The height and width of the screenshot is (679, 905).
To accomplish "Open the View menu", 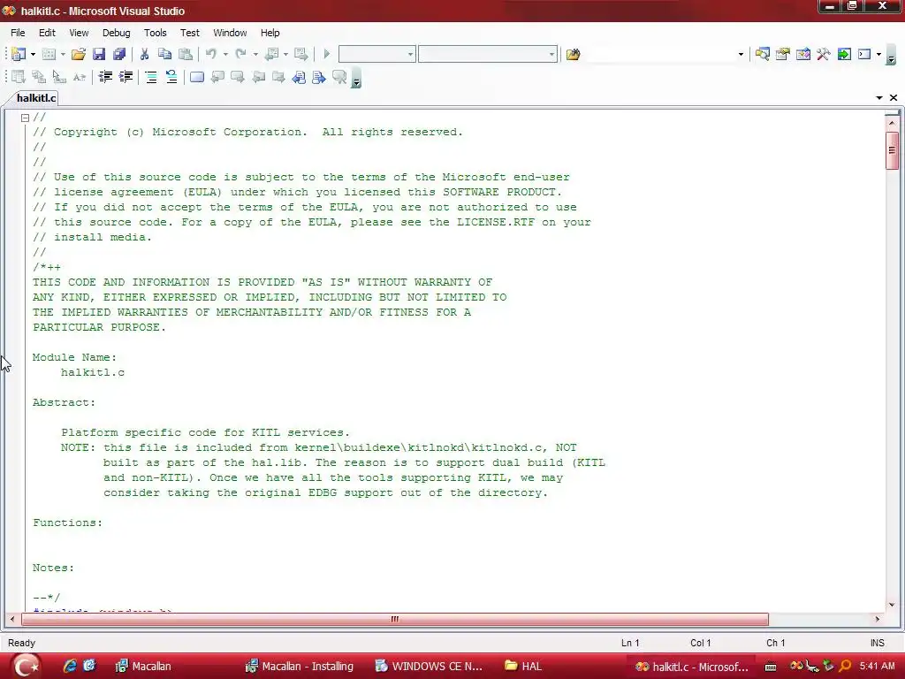I will click(x=79, y=33).
